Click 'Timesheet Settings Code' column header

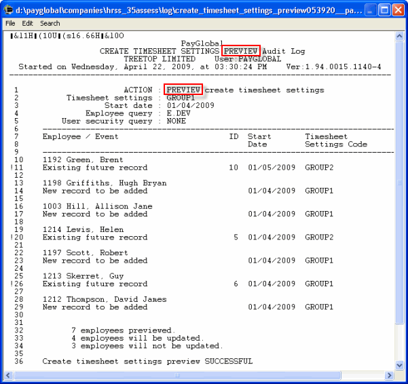pyautogui.click(x=336, y=140)
